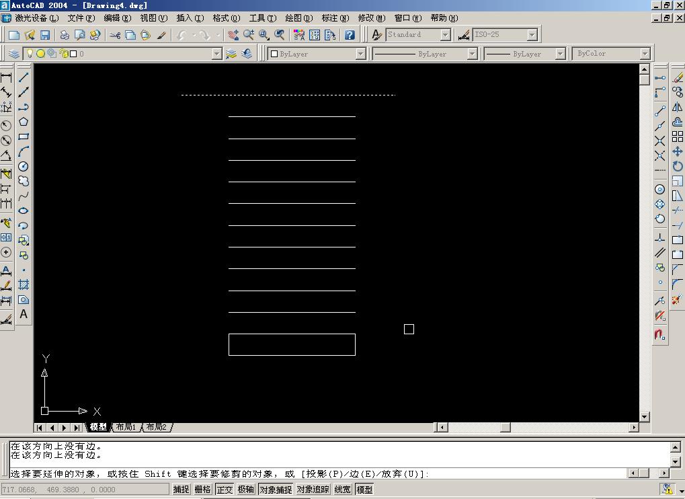The height and width of the screenshot is (499, 685).
Task: Select the Multiline Text tool
Action: pyautogui.click(x=24, y=314)
